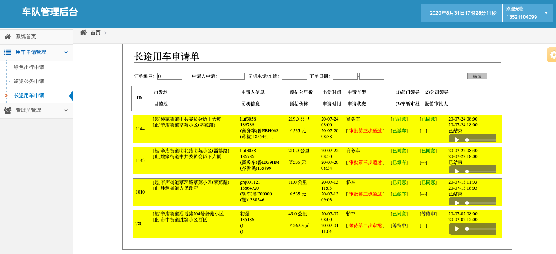Open 短途公务申请 submenu
The width and height of the screenshot is (556, 254).
(x=29, y=82)
